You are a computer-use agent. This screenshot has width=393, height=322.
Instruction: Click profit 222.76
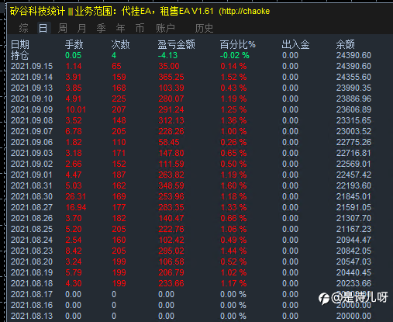coord(171,229)
